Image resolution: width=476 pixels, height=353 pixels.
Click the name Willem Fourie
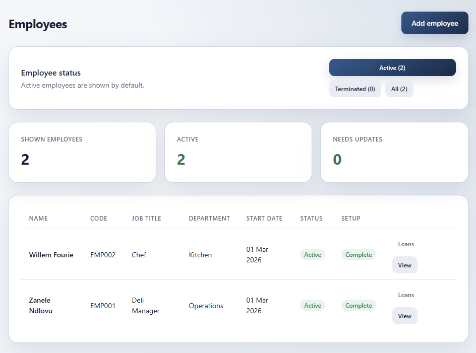click(51, 255)
